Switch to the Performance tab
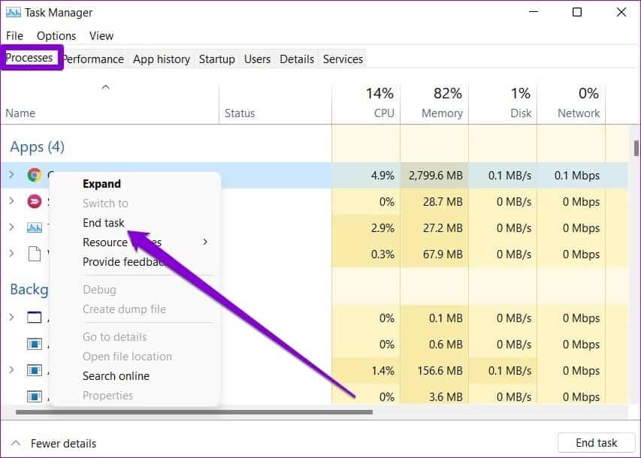The image size is (641, 458). 94,59
